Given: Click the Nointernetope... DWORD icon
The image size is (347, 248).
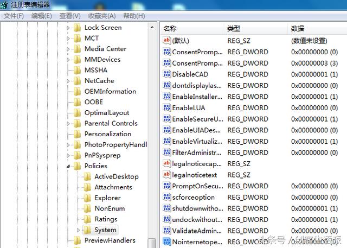Looking at the screenshot, I should click(166, 241).
